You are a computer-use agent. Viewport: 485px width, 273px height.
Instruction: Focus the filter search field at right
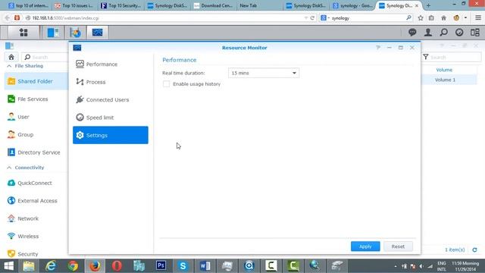coord(452,58)
